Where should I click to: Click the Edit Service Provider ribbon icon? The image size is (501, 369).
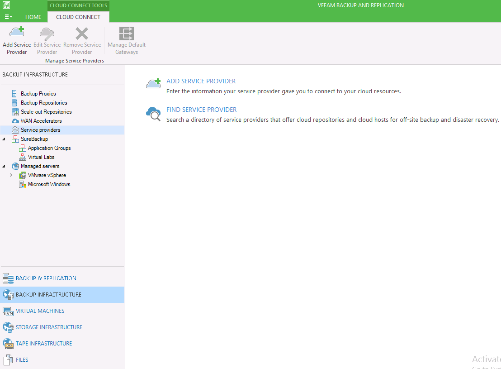tap(47, 34)
